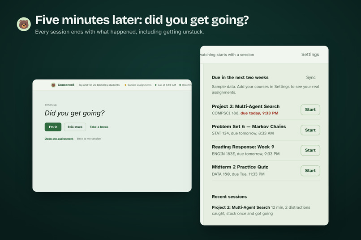
Task: Click the recent session 'Project 2: Multi-Agent Search' entry
Action: 261,211
